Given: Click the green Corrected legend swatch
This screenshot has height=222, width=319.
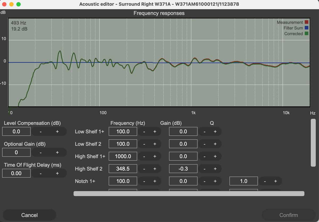Looking at the screenshot, I should click(x=307, y=34).
